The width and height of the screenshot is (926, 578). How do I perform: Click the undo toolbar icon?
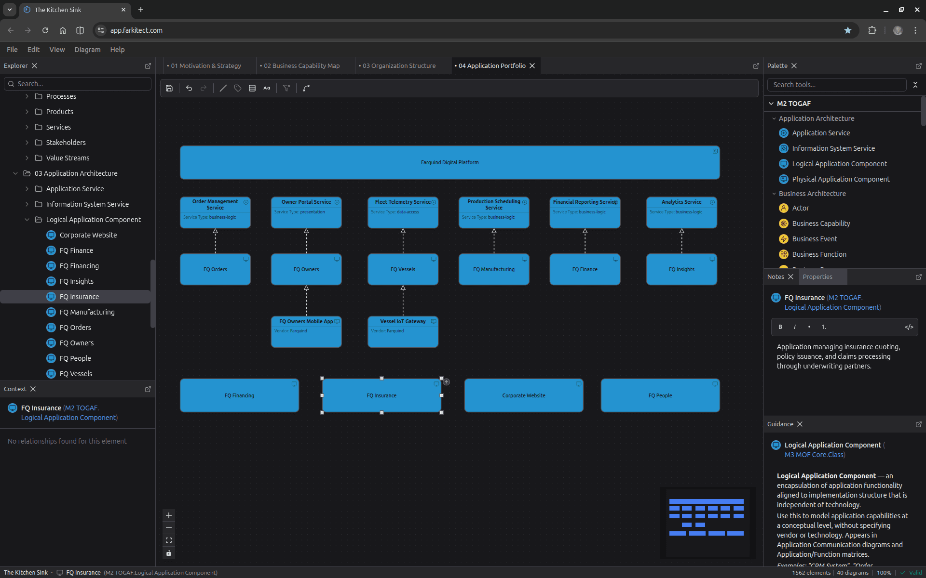[x=189, y=88]
